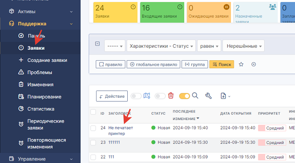Click the star icon to save search
This screenshot has height=163, width=295.
click(241, 64)
